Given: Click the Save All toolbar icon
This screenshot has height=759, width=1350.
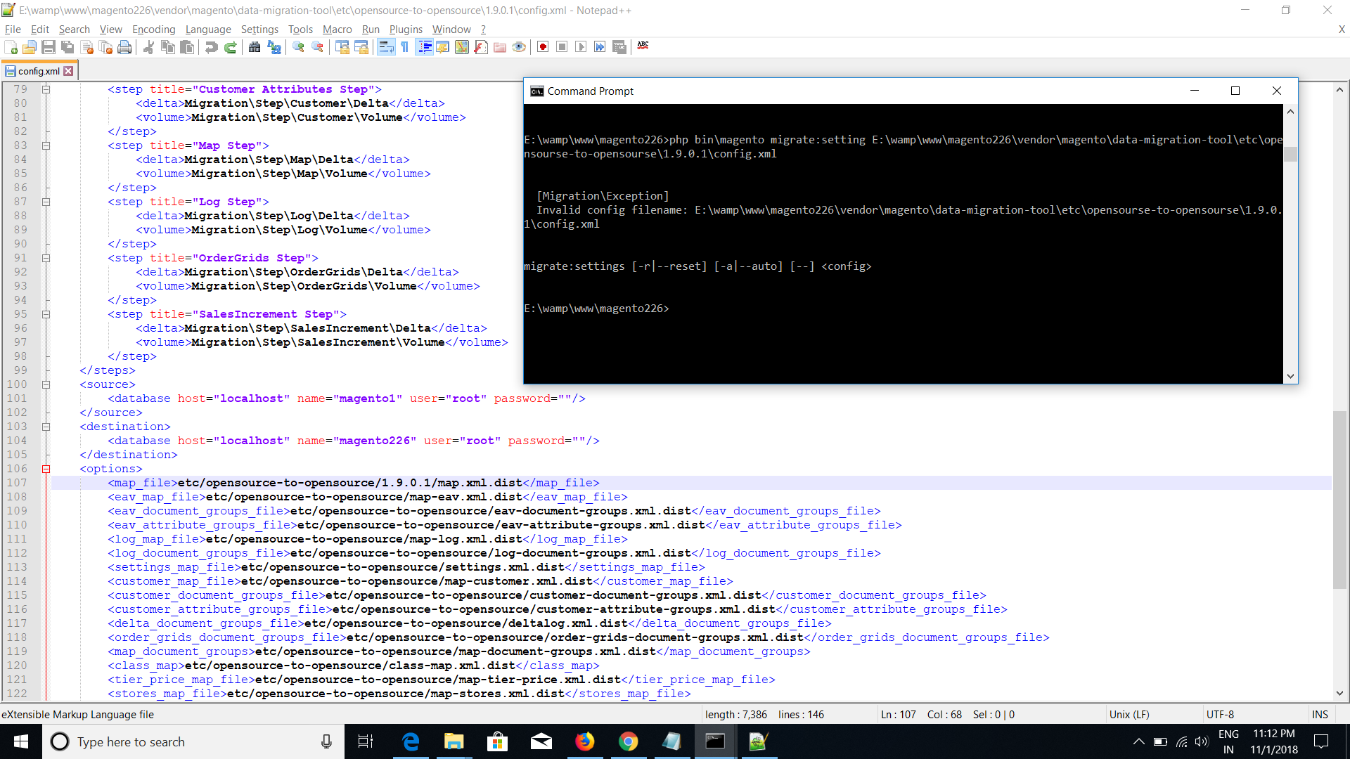Looking at the screenshot, I should [67, 47].
